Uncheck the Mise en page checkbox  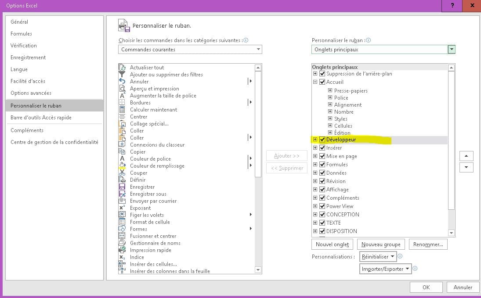[322, 156]
